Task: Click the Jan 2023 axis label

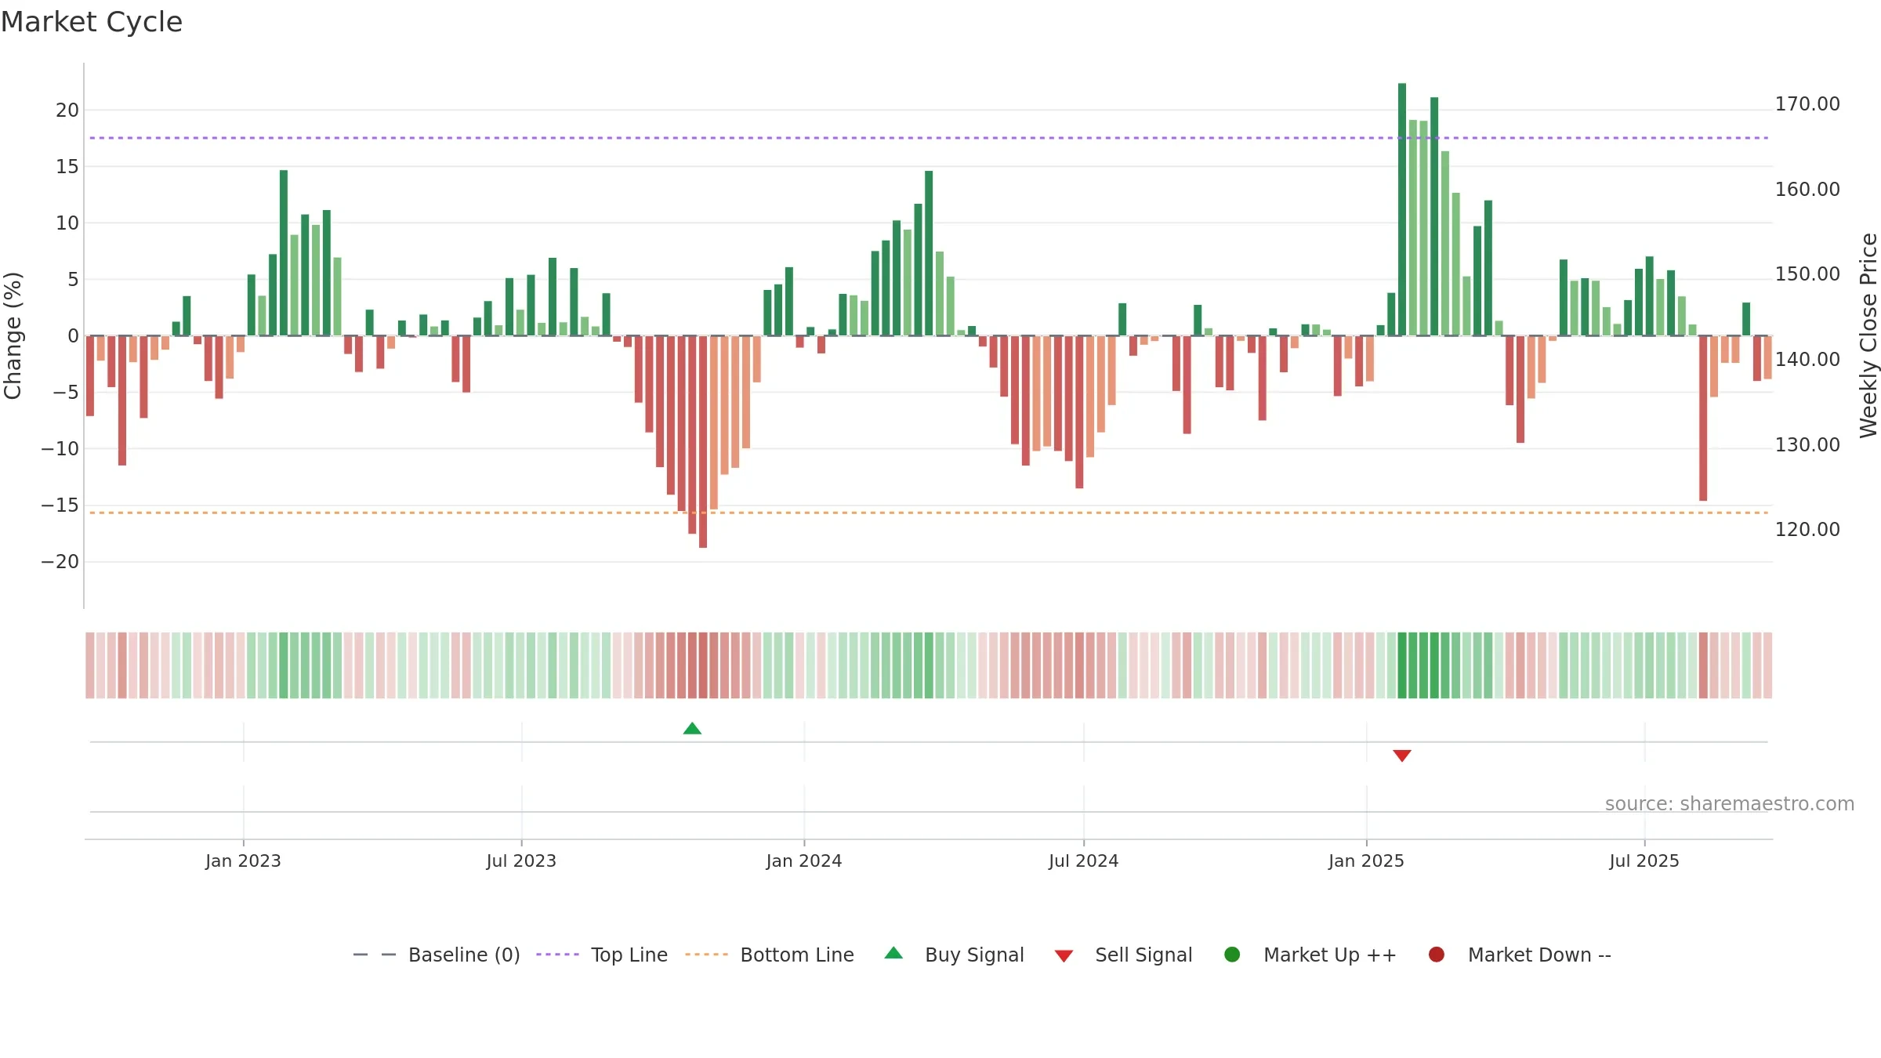Action: point(243,861)
